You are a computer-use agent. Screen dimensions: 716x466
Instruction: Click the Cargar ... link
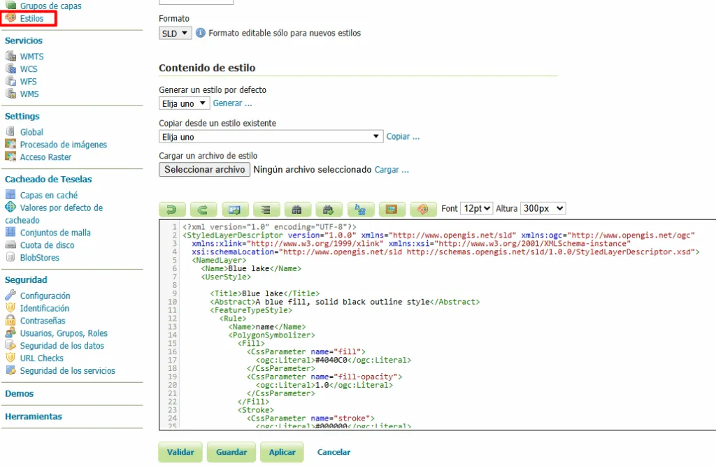[392, 170]
